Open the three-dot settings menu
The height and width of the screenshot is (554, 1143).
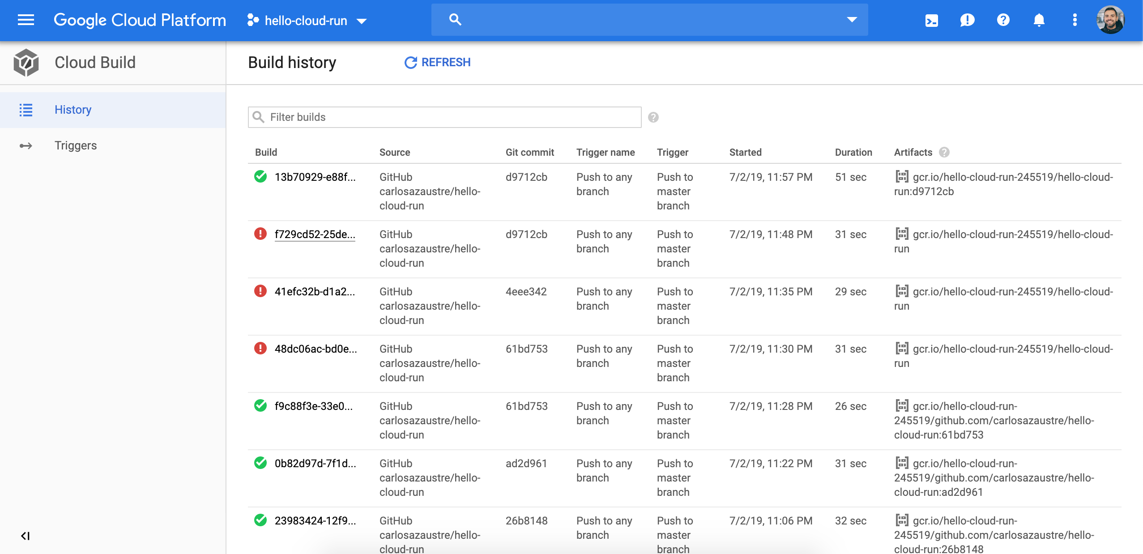click(1075, 20)
